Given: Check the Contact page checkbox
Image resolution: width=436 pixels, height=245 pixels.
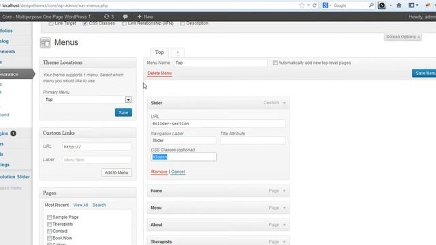Looking at the screenshot, I should (49, 231).
